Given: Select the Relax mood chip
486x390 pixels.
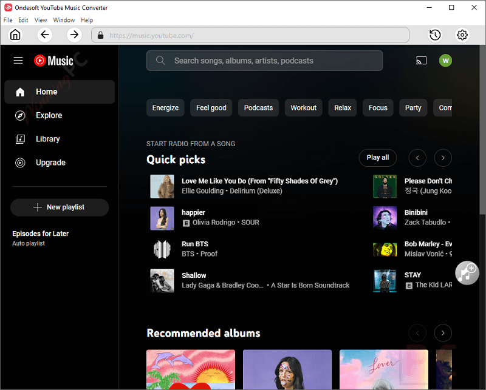Looking at the screenshot, I should coord(343,108).
